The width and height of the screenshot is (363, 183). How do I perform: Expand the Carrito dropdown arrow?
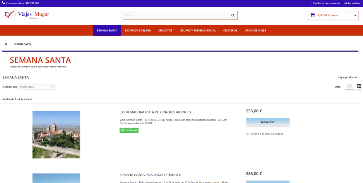[x=355, y=15]
